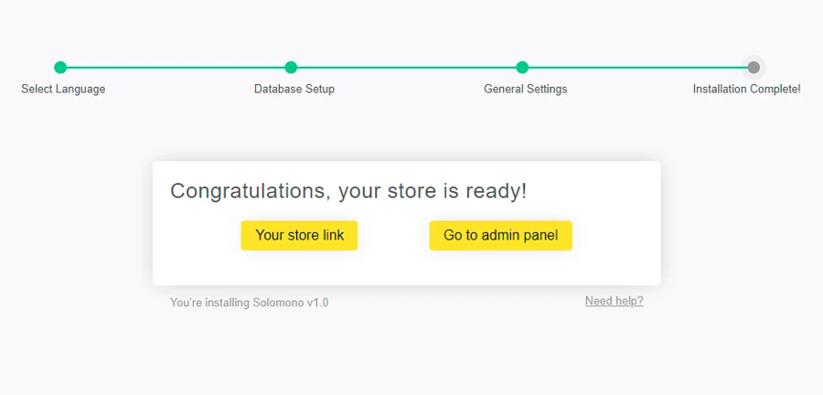
Task: Click progress line between Select Language and Database Setup
Action: click(x=176, y=67)
